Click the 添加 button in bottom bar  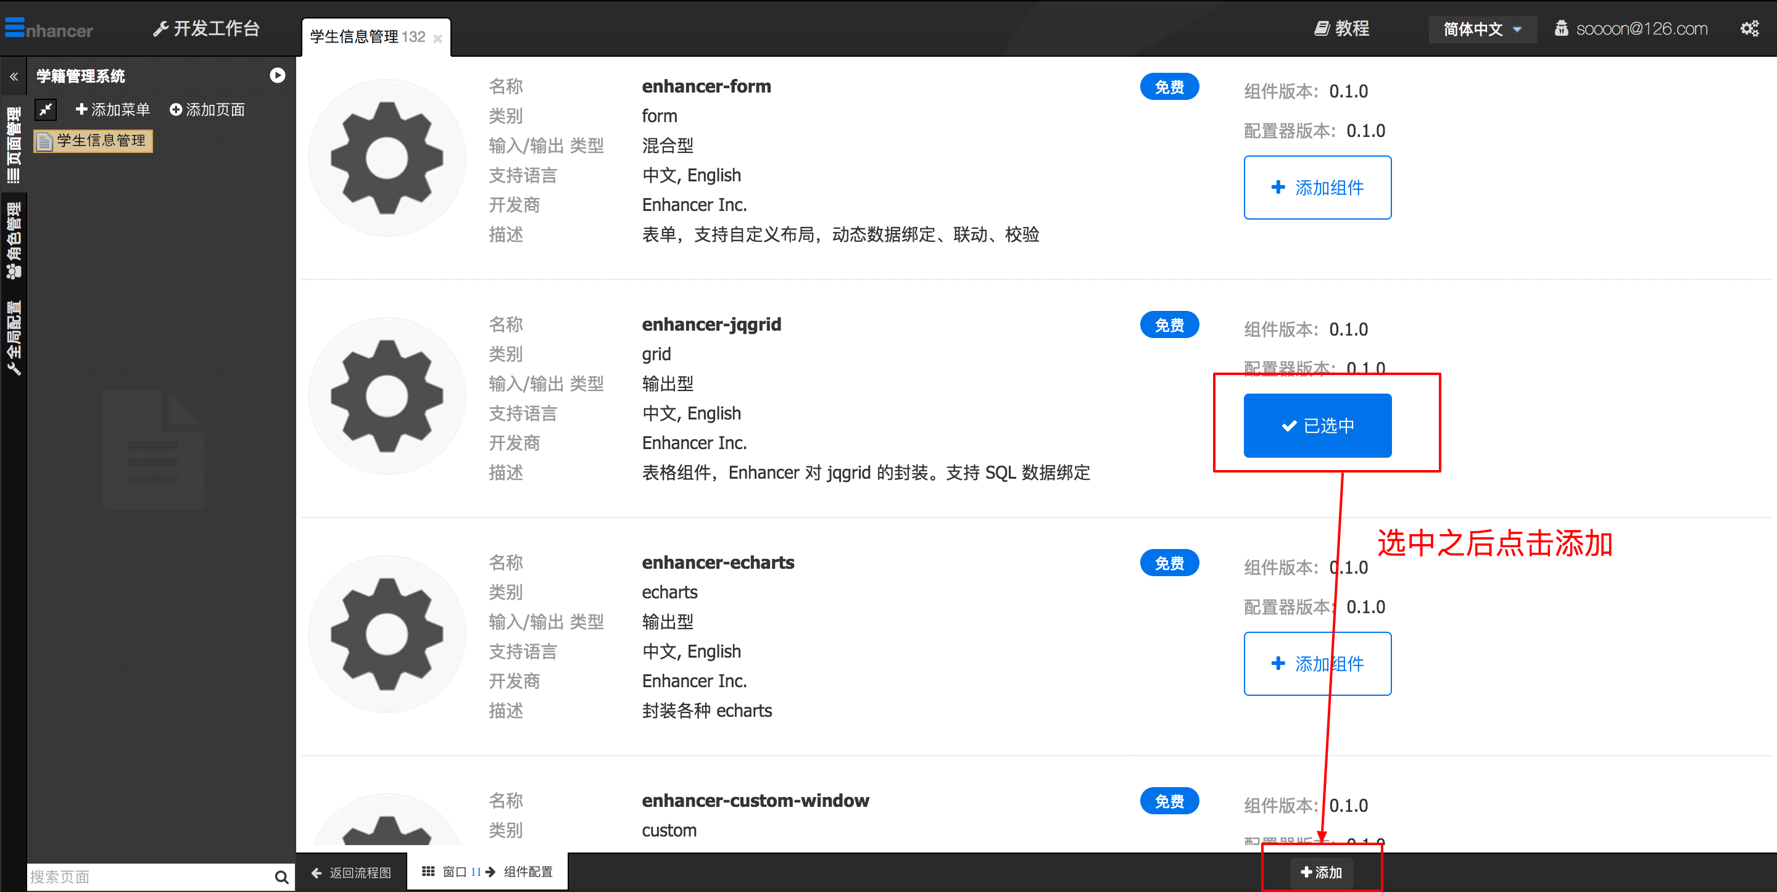pos(1321,872)
